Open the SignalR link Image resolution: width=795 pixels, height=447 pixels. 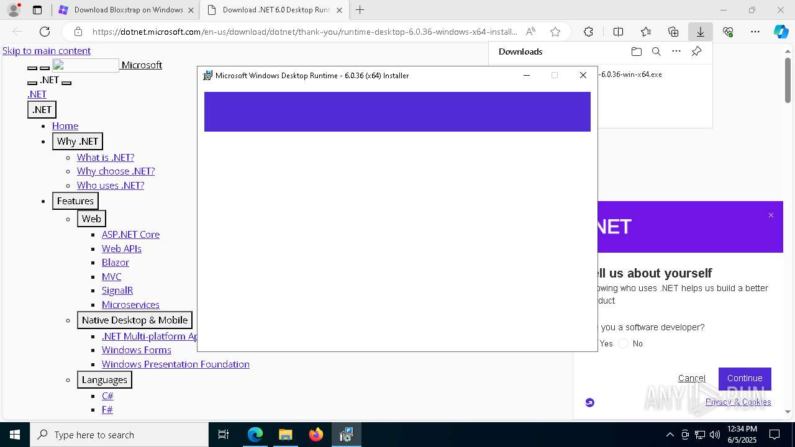point(117,291)
